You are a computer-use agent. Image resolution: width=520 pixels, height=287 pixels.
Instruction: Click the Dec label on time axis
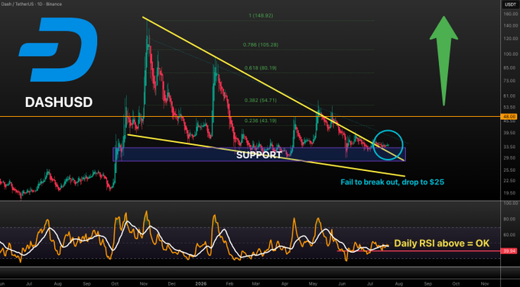pos(172,284)
